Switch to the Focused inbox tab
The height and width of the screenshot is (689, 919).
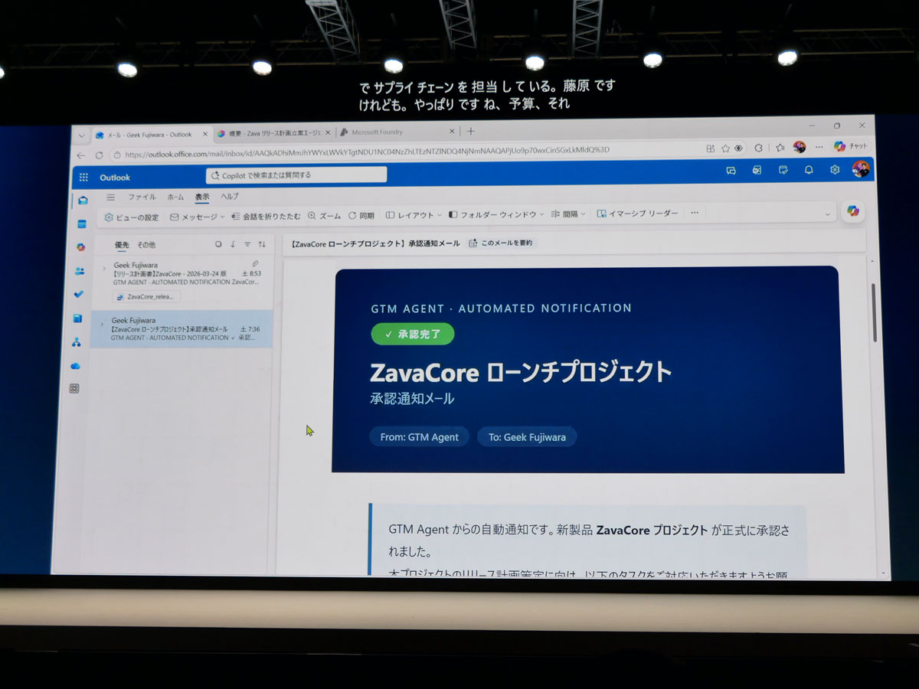[x=123, y=245]
